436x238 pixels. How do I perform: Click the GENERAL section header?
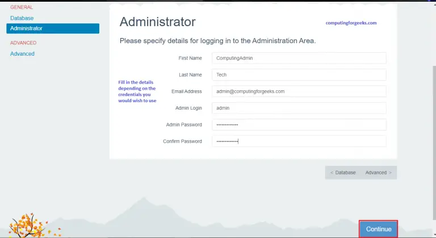pos(22,7)
